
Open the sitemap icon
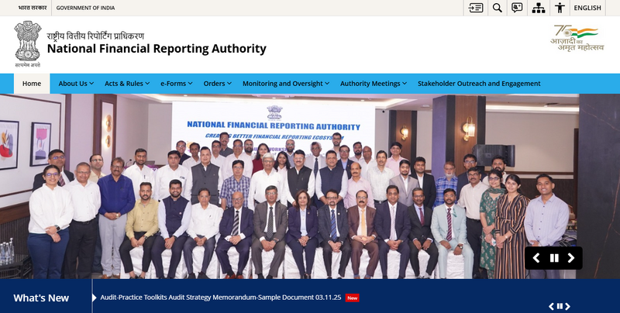point(538,8)
